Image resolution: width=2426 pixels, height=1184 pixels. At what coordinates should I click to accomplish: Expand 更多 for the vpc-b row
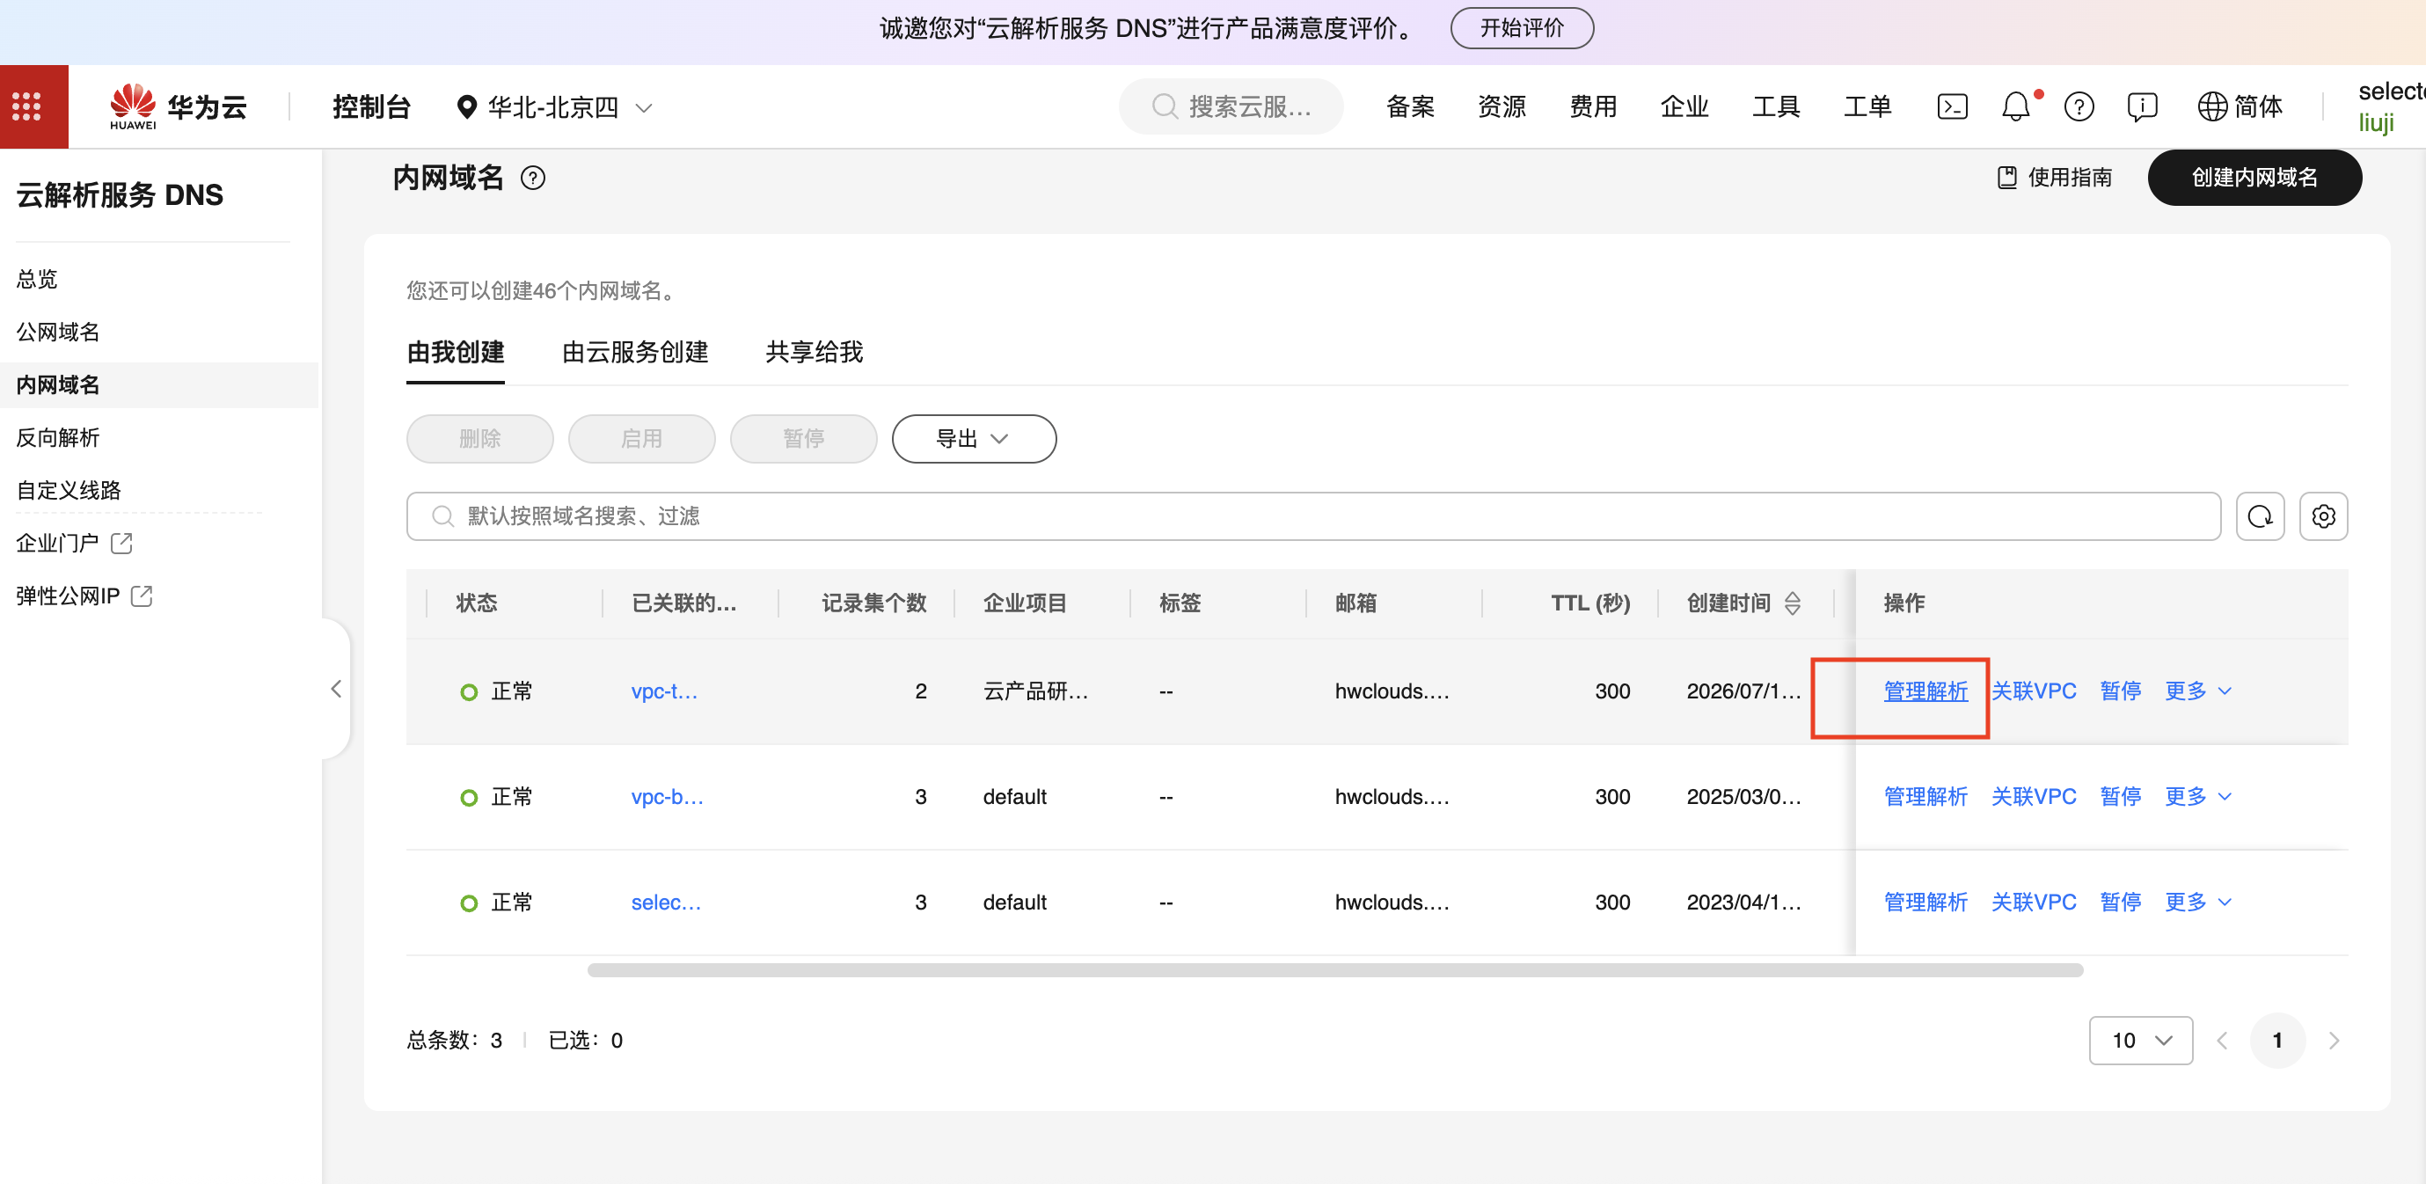point(2198,796)
